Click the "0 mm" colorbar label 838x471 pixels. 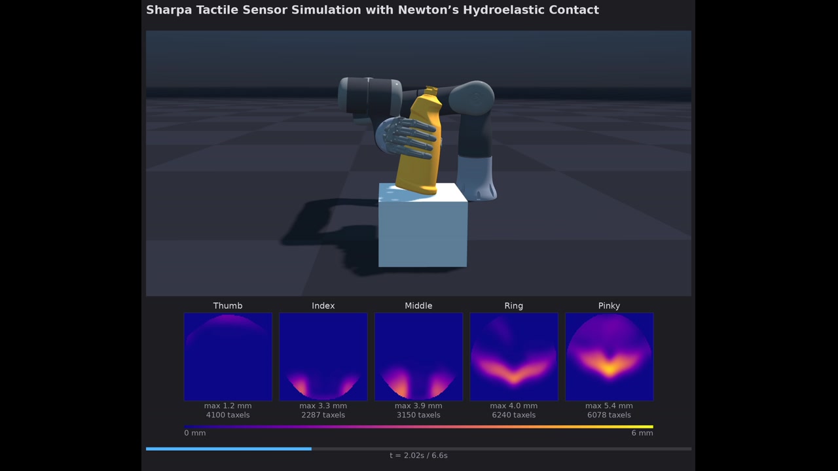tap(195, 433)
